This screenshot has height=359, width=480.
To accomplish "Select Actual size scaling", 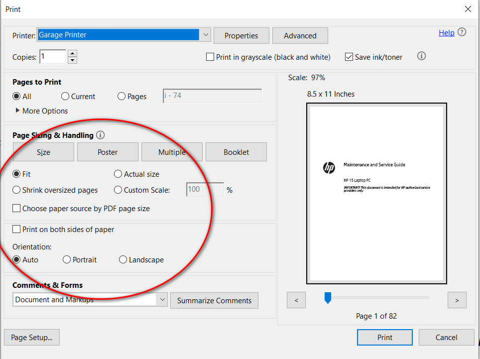I will tap(118, 174).
